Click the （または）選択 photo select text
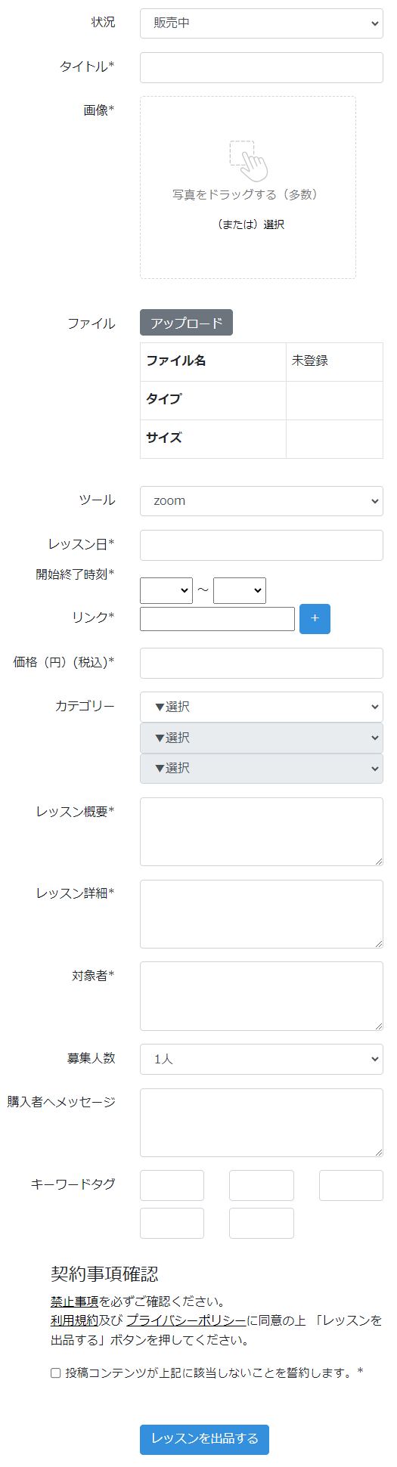397x1467 pixels. (250, 224)
